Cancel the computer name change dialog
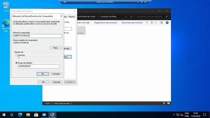 click(56, 74)
